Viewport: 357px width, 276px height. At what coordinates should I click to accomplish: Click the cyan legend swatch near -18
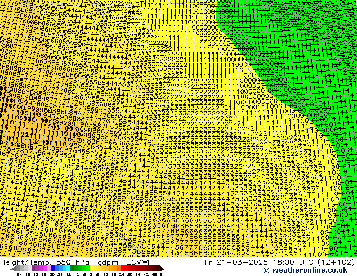(68, 268)
